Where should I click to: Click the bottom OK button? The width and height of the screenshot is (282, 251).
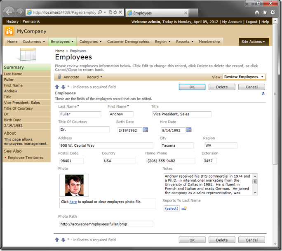(x=192, y=240)
